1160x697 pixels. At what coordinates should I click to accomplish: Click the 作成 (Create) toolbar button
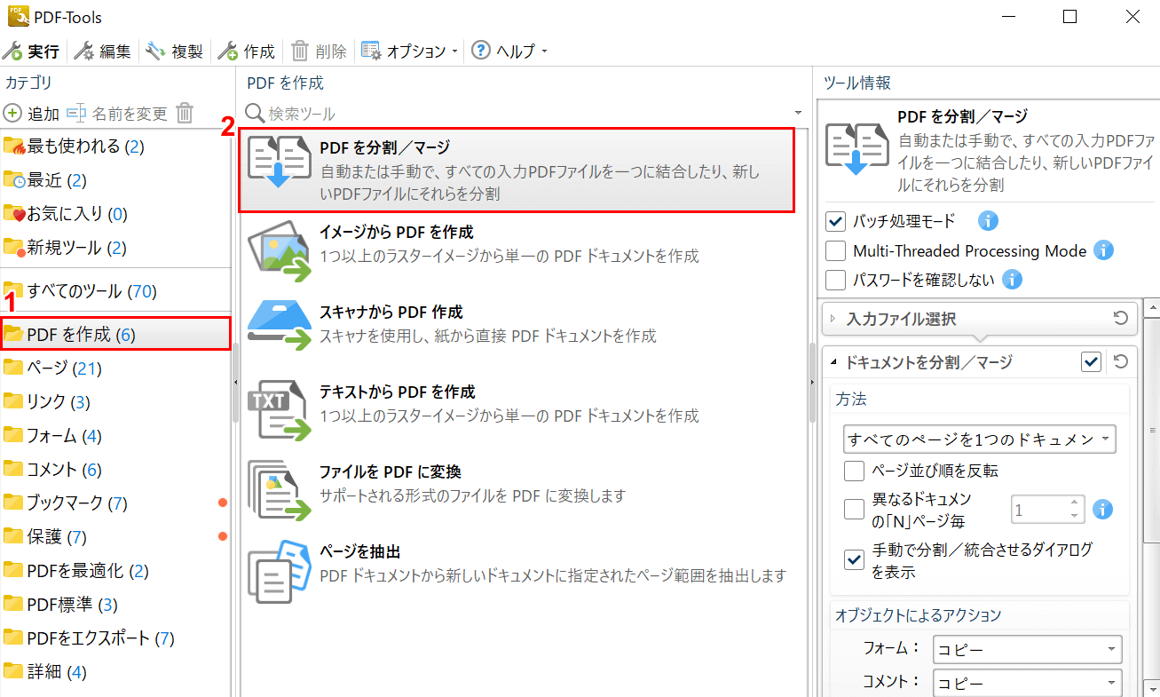coord(248,51)
